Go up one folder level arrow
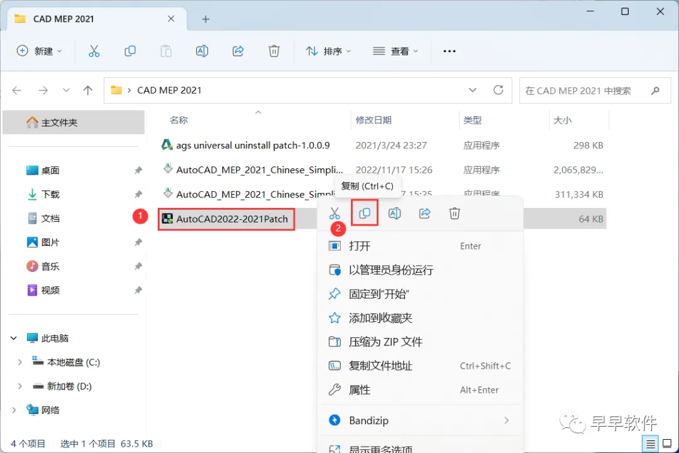The image size is (679, 453). click(x=88, y=90)
